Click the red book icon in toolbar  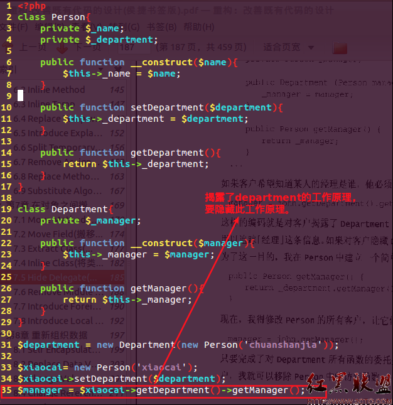(x=340, y=48)
